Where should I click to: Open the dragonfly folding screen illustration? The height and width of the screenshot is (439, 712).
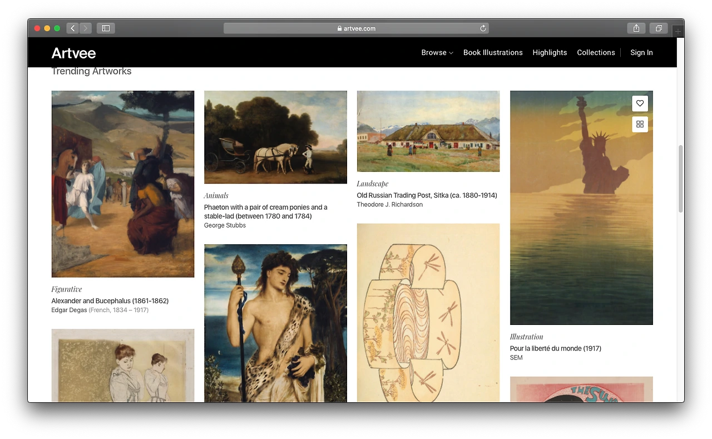[x=428, y=313]
